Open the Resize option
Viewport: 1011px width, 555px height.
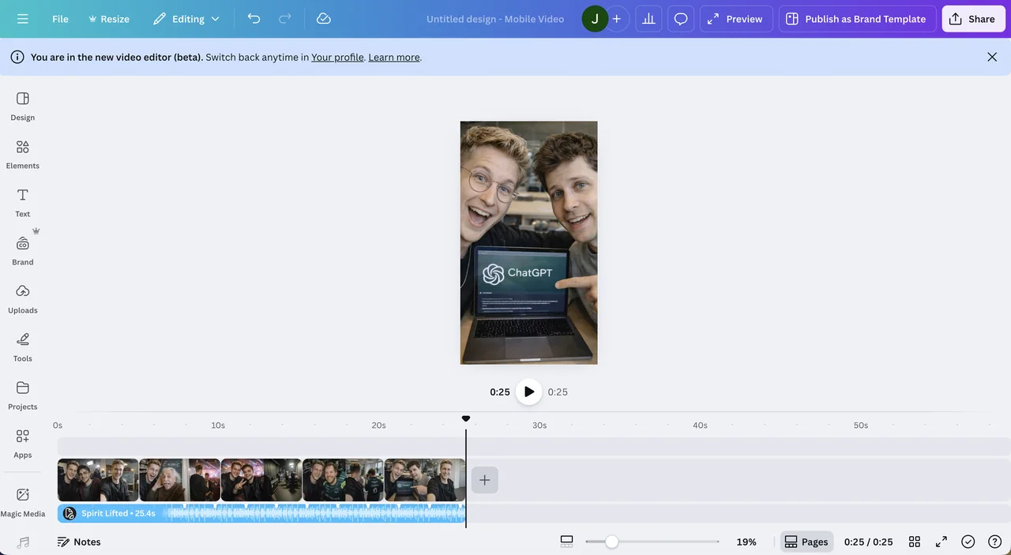(109, 19)
